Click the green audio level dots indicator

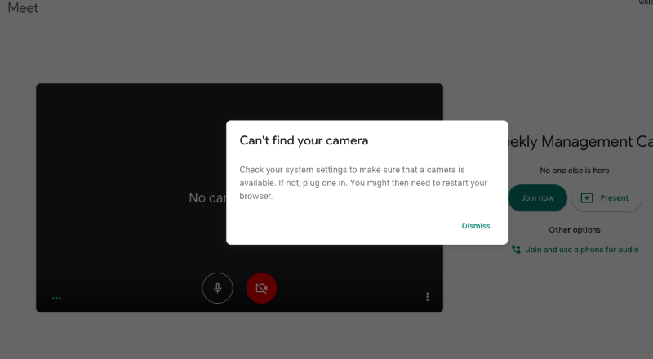(x=56, y=299)
